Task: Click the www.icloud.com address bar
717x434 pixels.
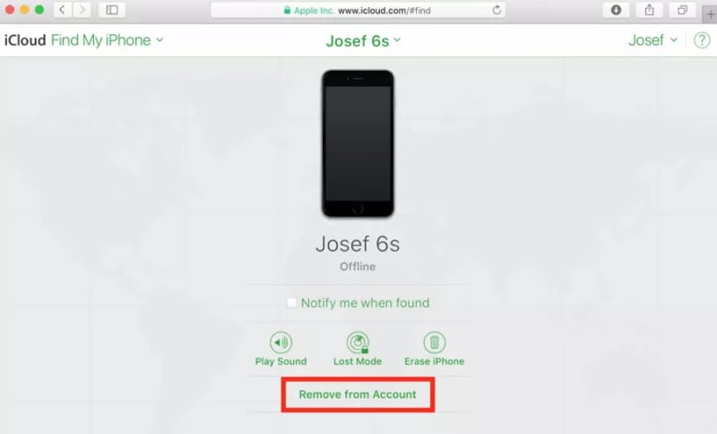Action: click(358, 10)
